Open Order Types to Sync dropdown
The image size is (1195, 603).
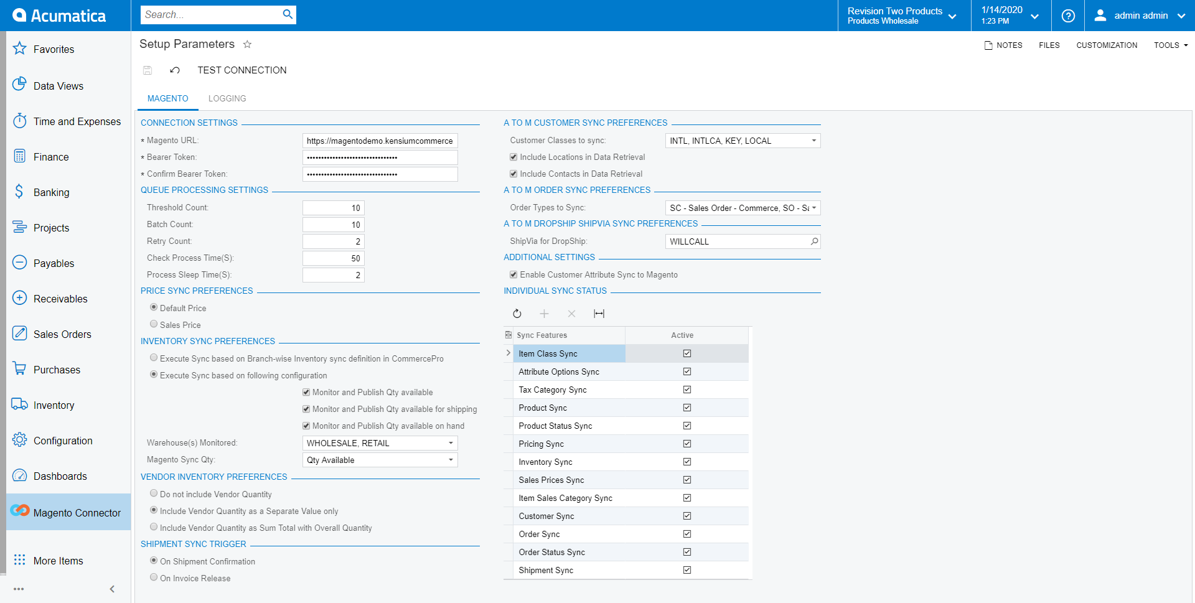click(x=813, y=208)
